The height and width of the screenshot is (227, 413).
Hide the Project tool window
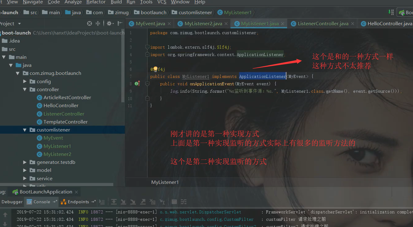120,23
